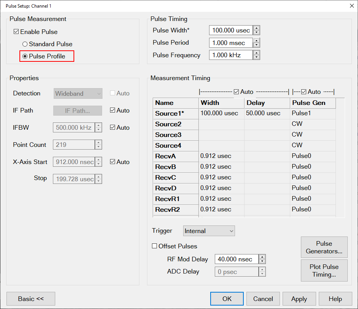The width and height of the screenshot is (358, 309).
Task: Disable Auto for IF Path
Action: (x=113, y=111)
